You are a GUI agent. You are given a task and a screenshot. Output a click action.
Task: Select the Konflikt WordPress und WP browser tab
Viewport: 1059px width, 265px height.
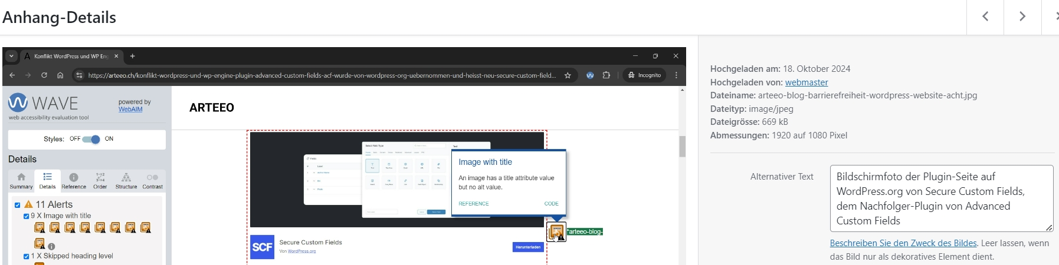[x=71, y=57]
